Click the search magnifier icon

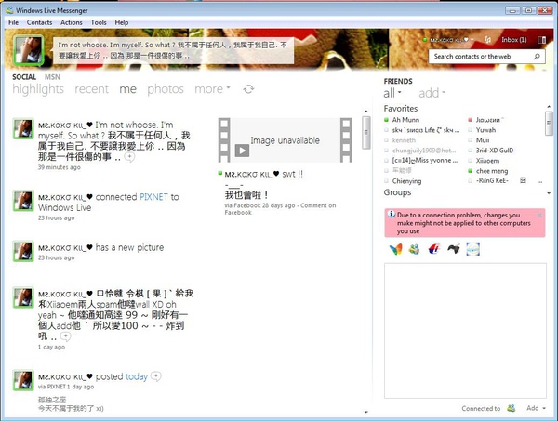pyautogui.click(x=537, y=56)
